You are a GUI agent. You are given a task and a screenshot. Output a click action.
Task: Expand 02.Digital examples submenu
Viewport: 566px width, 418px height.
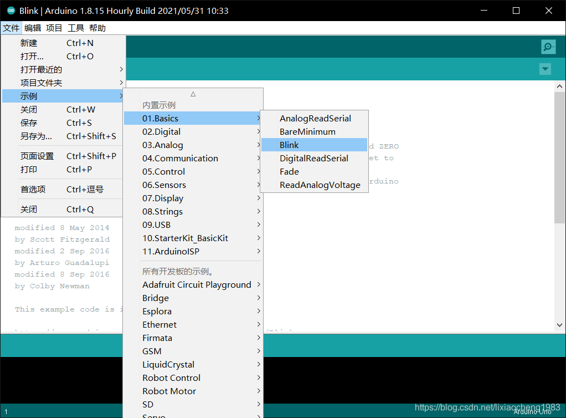[x=193, y=131]
